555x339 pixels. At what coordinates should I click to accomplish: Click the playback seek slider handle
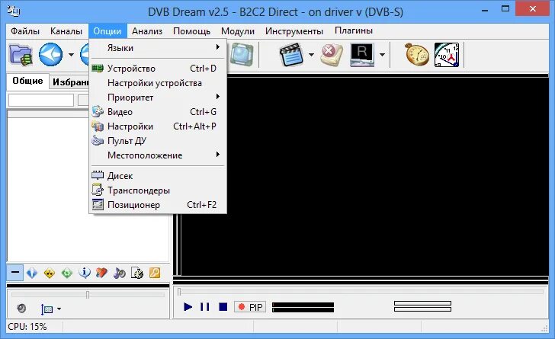tap(179, 292)
